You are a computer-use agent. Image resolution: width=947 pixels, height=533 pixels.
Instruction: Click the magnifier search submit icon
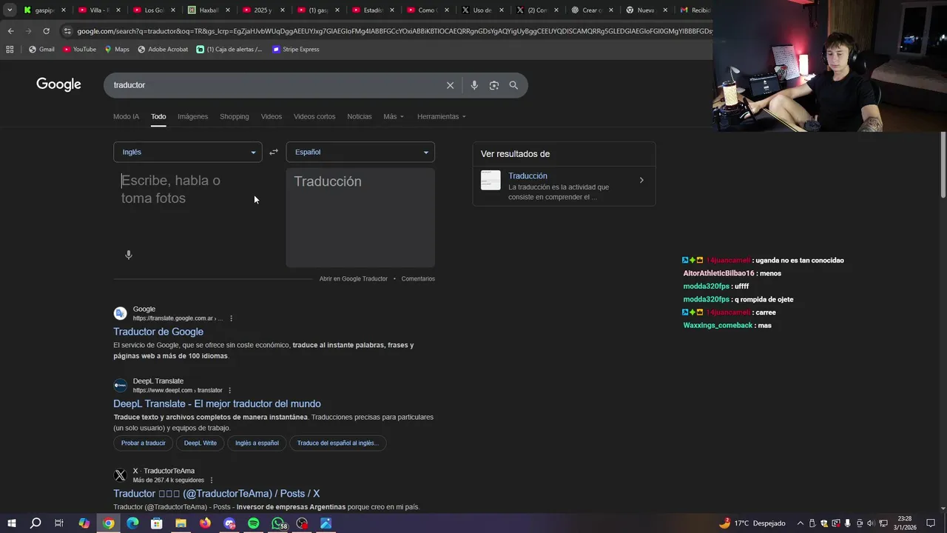pos(513,85)
